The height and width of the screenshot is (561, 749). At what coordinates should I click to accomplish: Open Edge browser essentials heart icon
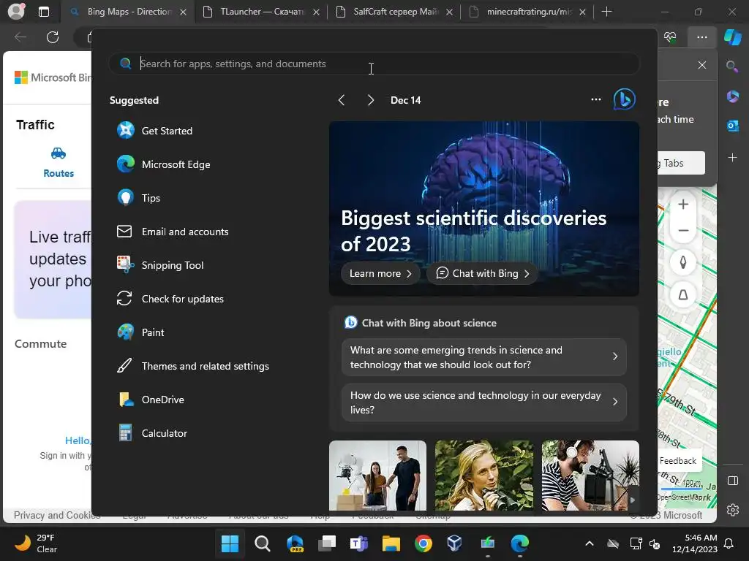(670, 37)
